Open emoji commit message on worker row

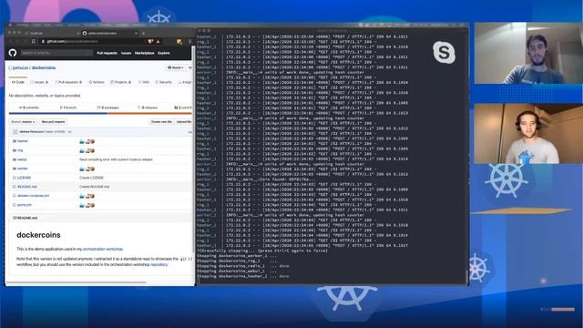coord(87,169)
